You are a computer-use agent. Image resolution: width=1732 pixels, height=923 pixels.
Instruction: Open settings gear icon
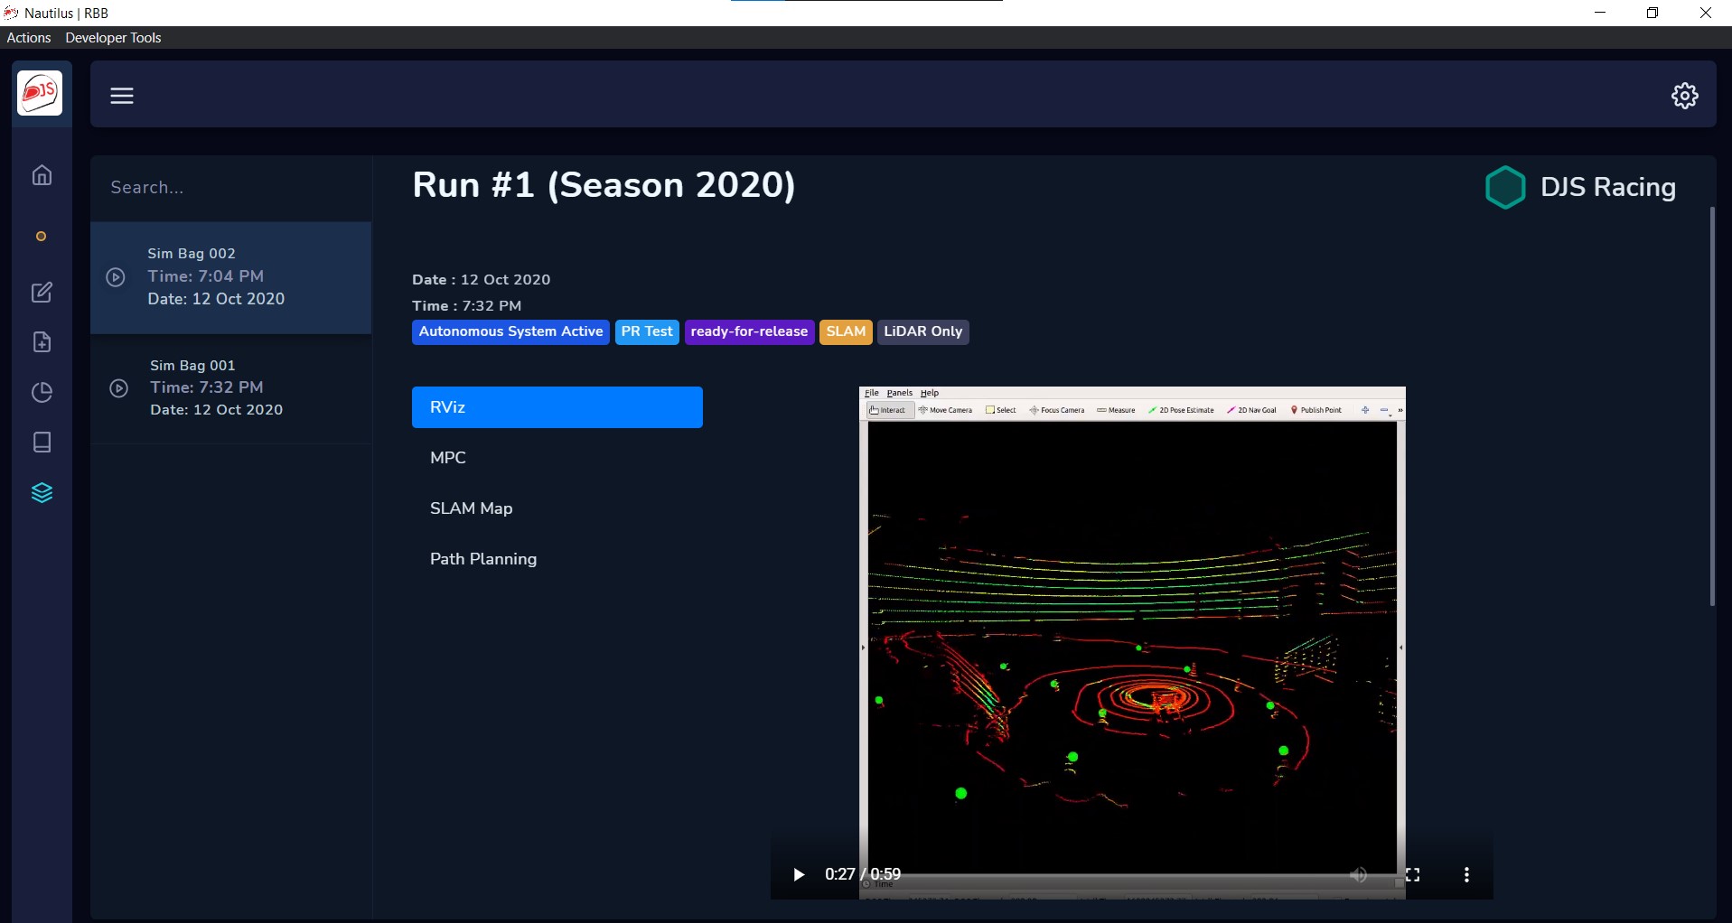[1684, 96]
